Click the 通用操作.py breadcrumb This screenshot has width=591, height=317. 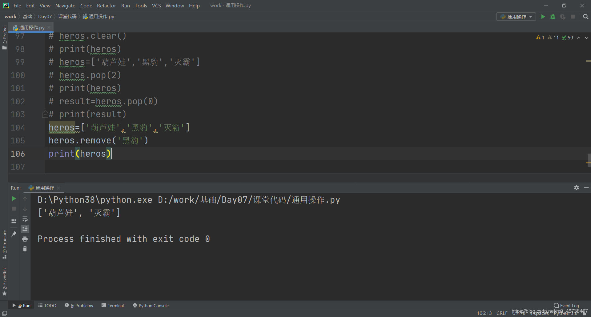(98, 17)
